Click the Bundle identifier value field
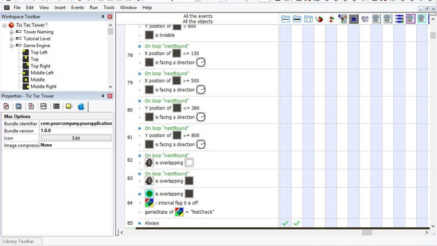437x246 pixels. [x=76, y=124]
